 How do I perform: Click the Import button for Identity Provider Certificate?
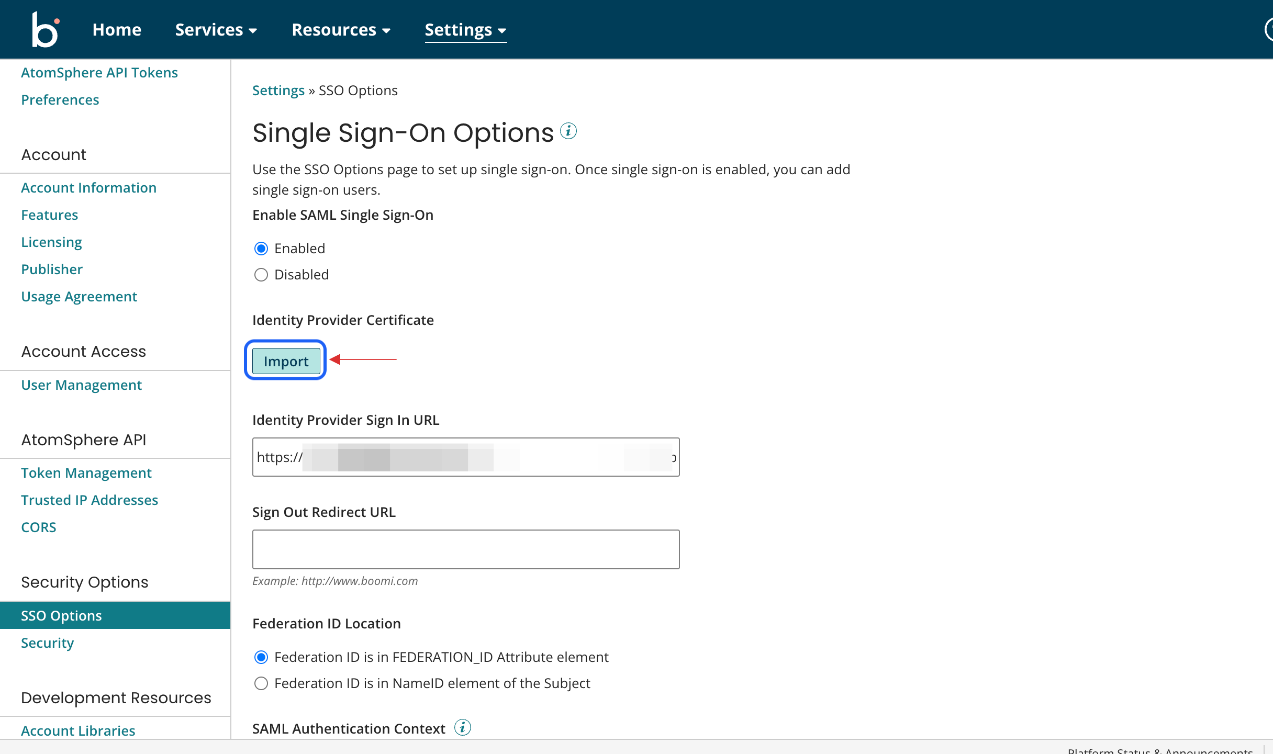pos(285,361)
